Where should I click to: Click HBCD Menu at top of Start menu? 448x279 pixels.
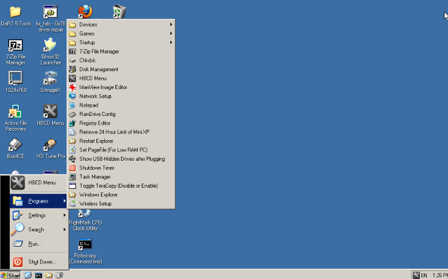click(x=38, y=183)
